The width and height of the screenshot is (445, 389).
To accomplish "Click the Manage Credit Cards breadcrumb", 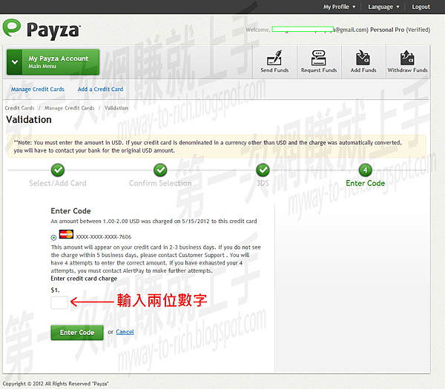I will [69, 108].
